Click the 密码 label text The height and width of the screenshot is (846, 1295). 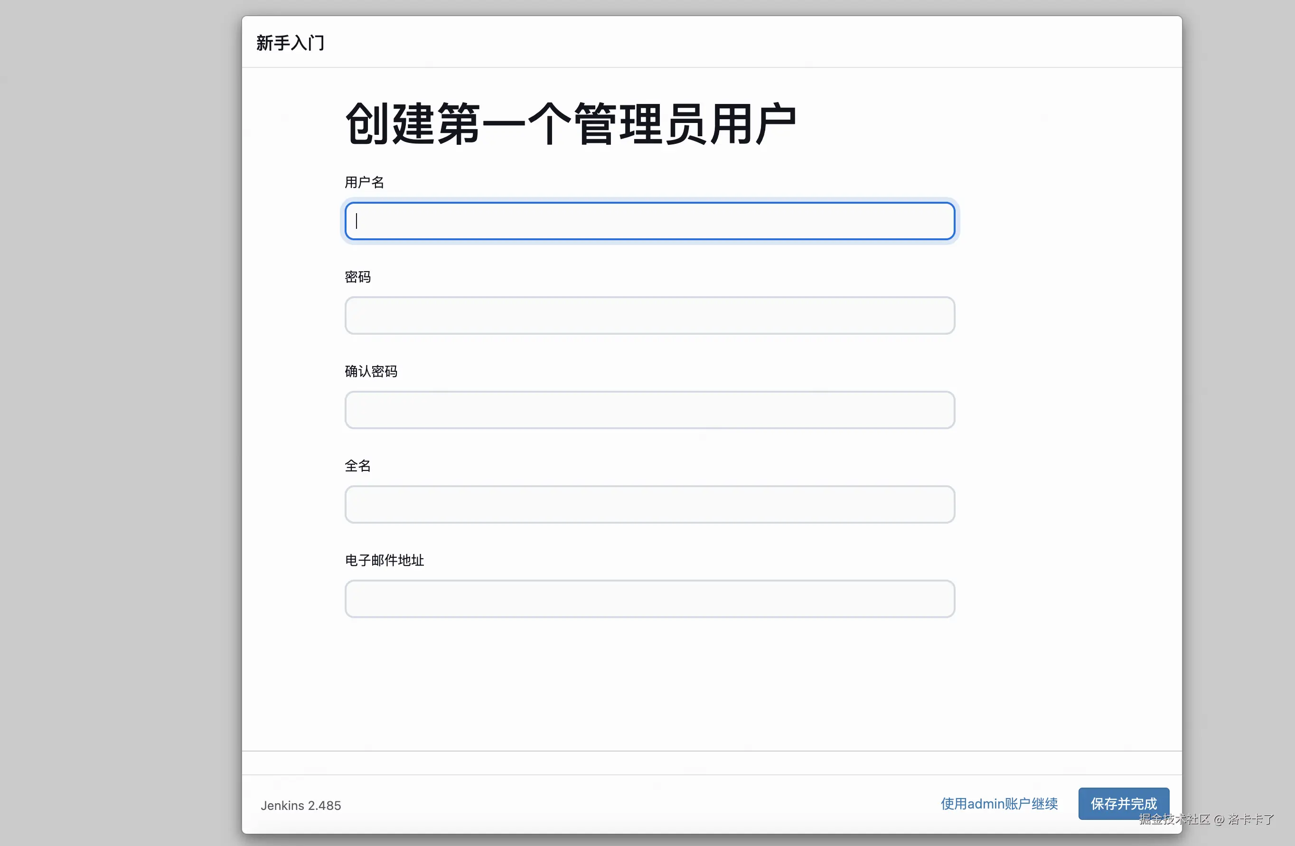[x=357, y=277]
